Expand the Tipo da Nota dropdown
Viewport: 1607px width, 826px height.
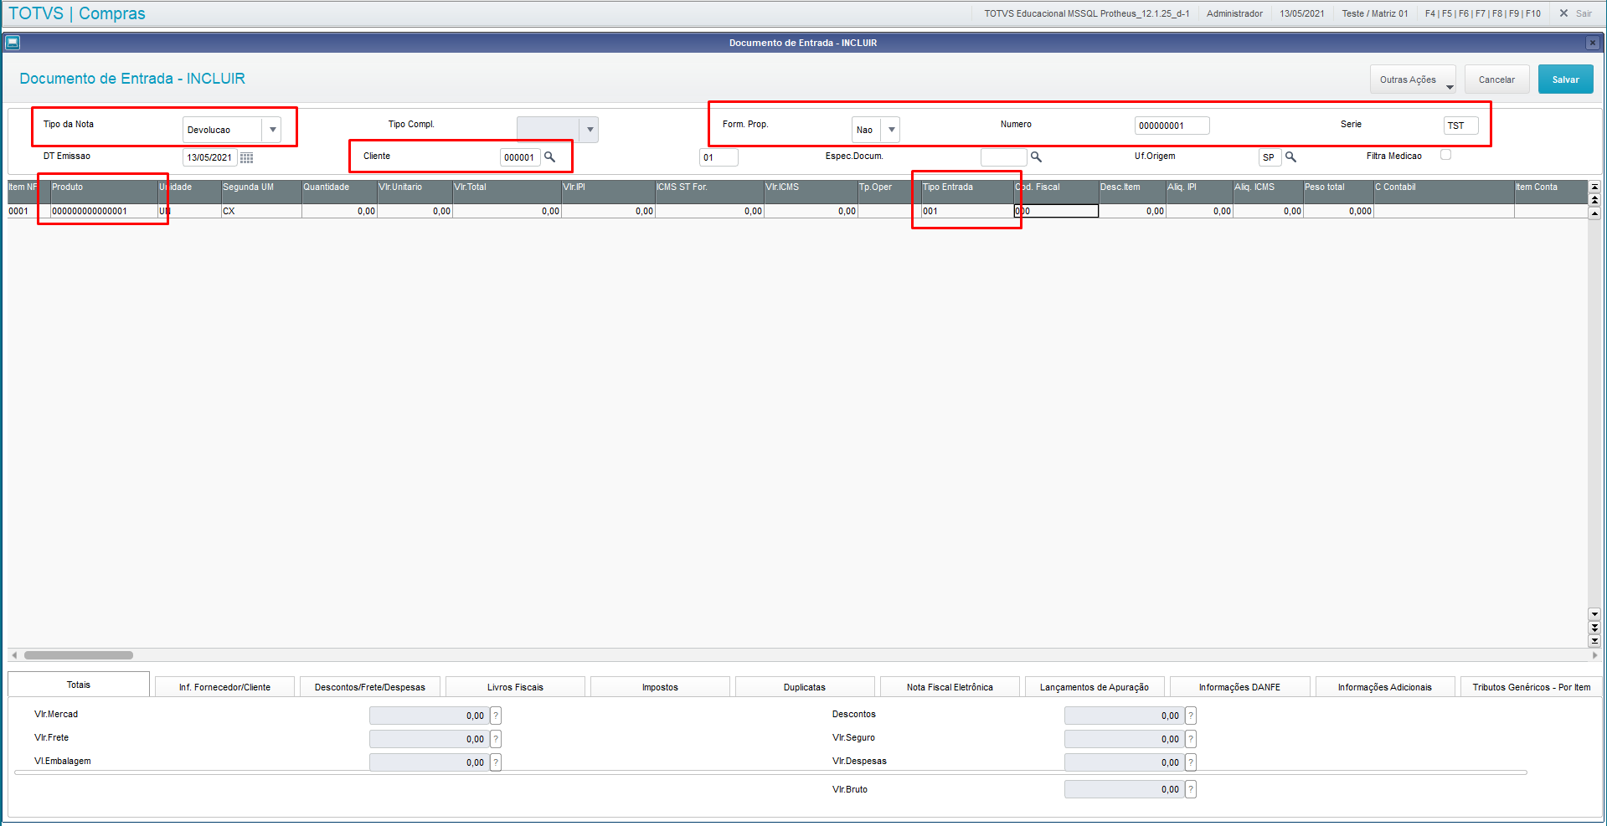click(x=272, y=130)
